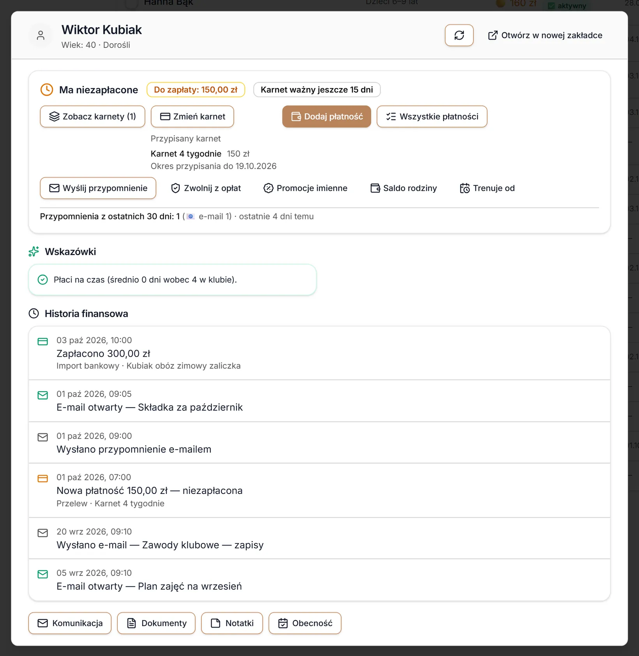Viewport: 639px width, 656px height.
Task: Click the user avatar icon beside Wiktor Kubiak
Action: click(41, 35)
